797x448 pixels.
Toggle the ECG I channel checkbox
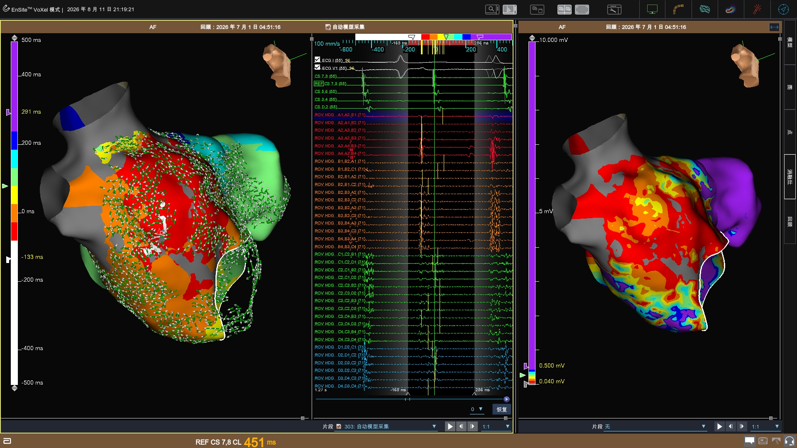click(x=318, y=59)
